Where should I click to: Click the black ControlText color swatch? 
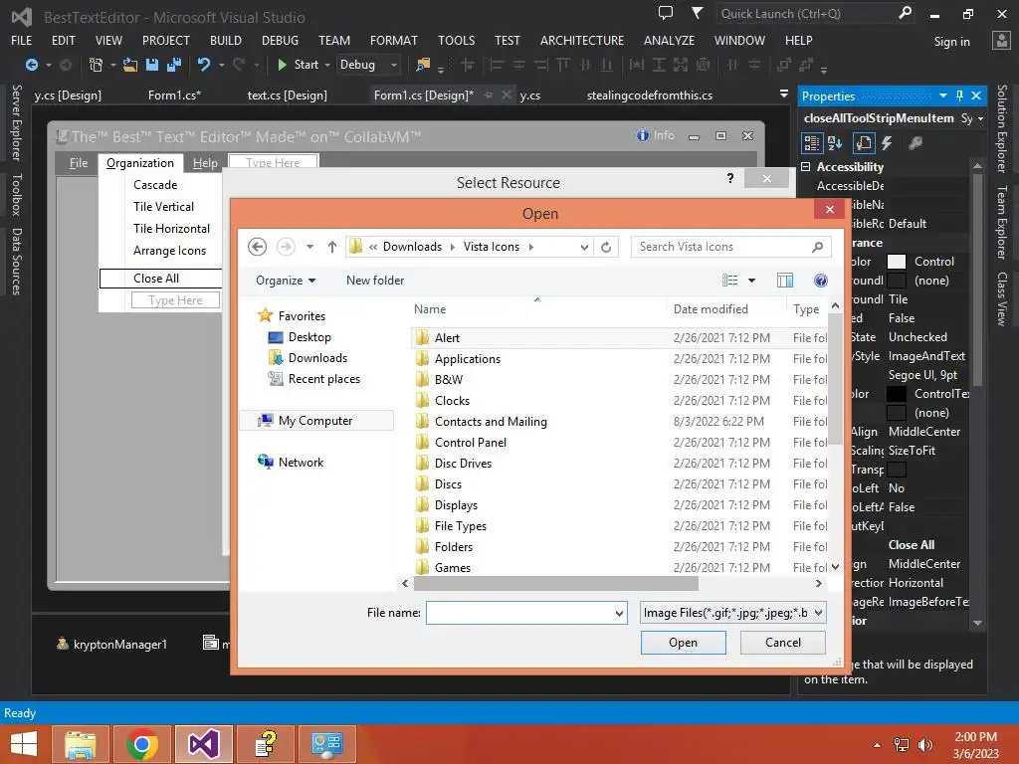(x=897, y=394)
